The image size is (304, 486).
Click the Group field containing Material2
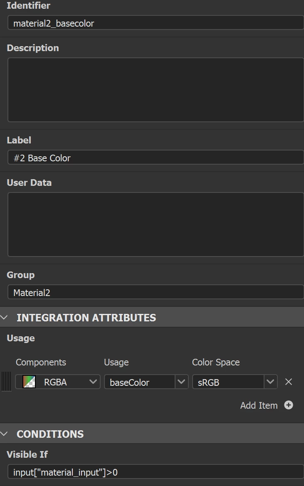click(x=156, y=293)
